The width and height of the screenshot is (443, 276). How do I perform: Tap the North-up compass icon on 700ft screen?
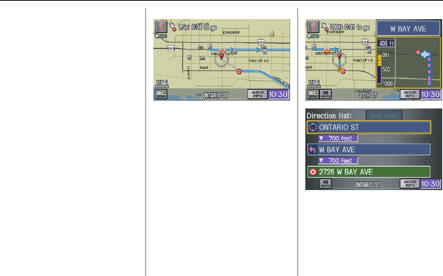313,27
